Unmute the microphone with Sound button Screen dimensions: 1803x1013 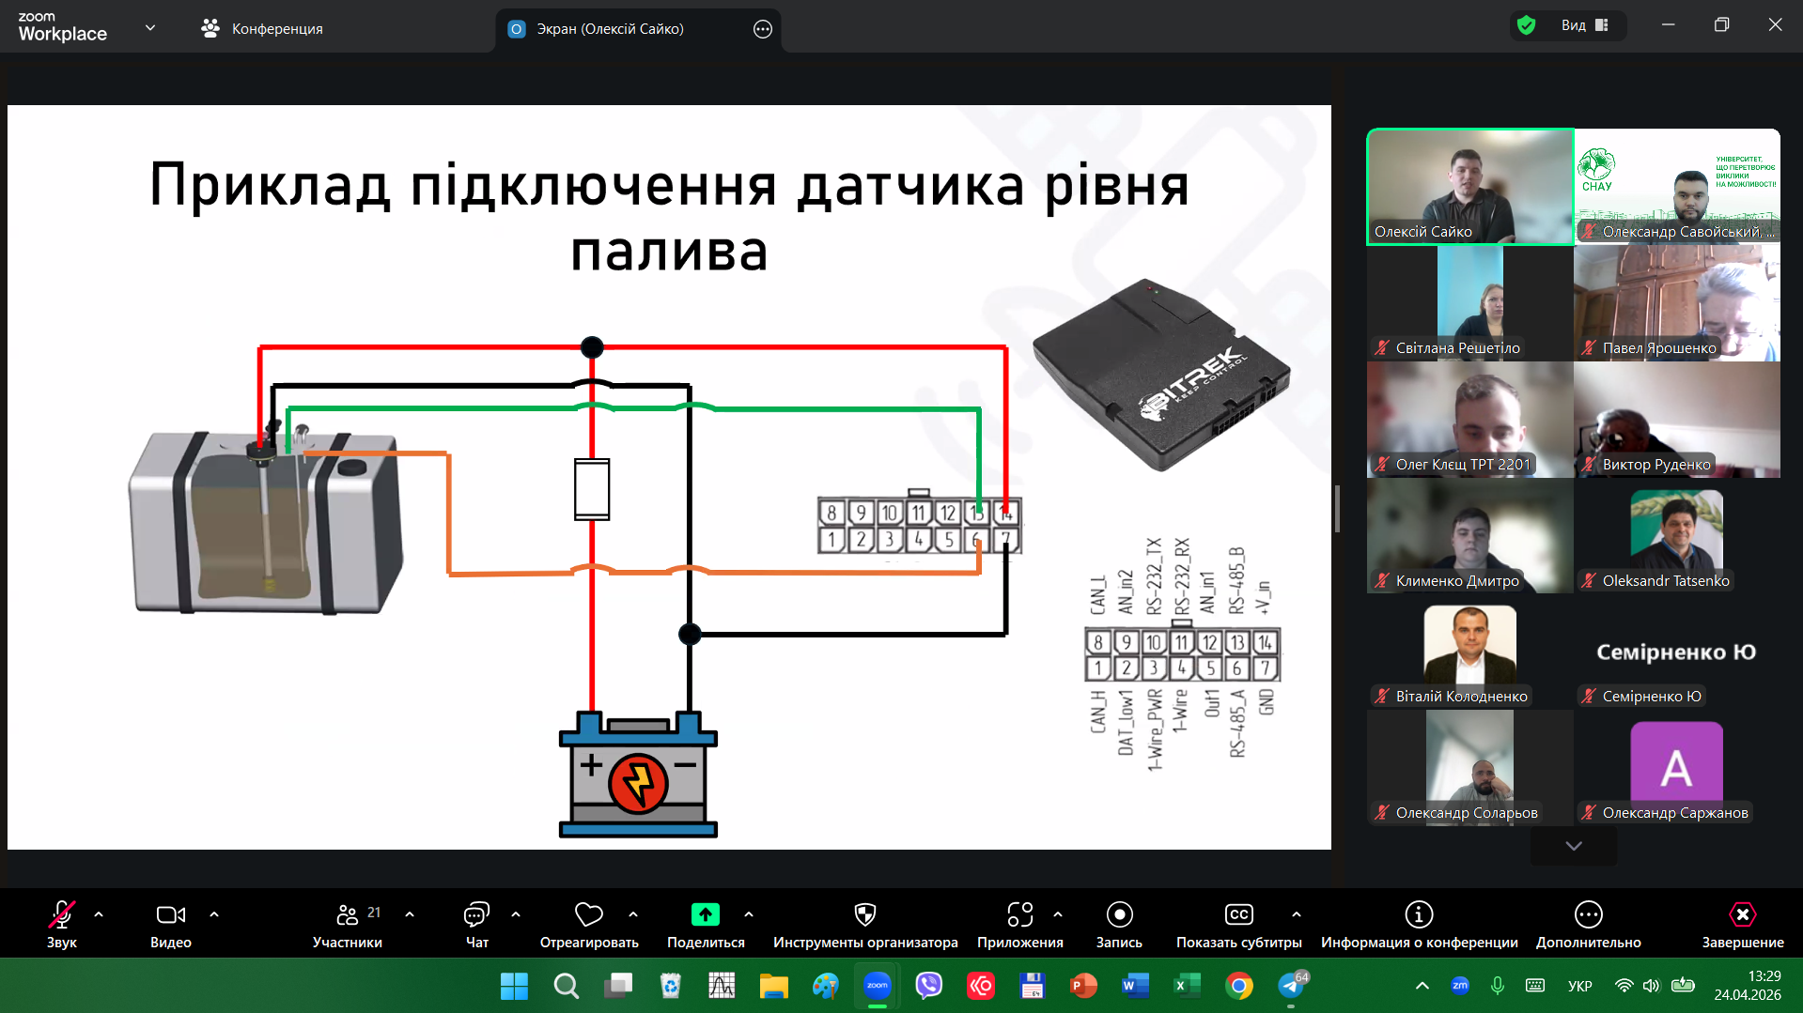[62, 915]
